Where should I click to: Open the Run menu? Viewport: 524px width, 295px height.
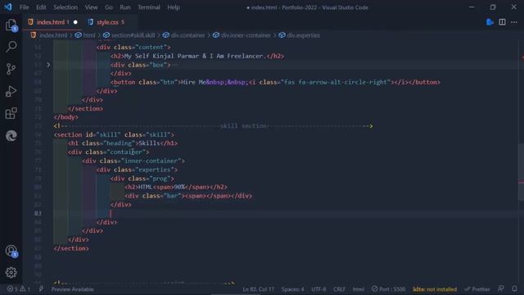[x=125, y=7]
